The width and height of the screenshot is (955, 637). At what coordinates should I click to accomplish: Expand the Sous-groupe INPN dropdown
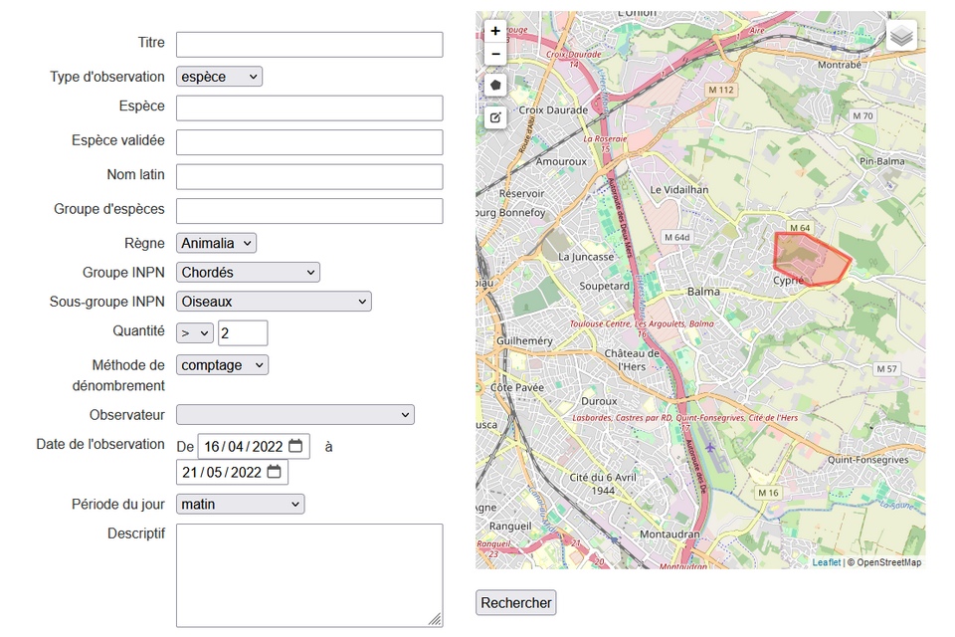[274, 301]
